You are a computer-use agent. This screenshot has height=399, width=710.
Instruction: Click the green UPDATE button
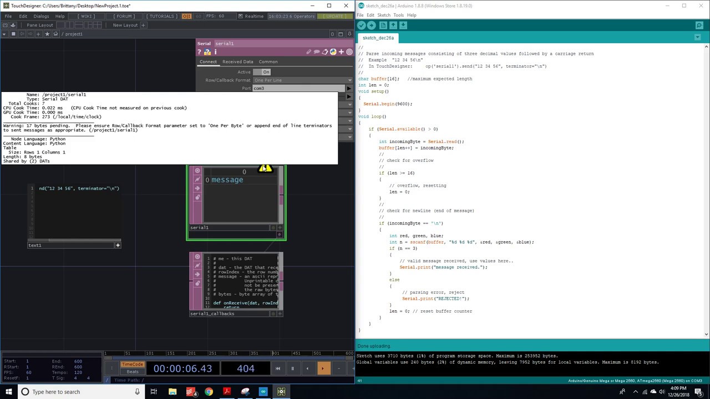[334, 16]
